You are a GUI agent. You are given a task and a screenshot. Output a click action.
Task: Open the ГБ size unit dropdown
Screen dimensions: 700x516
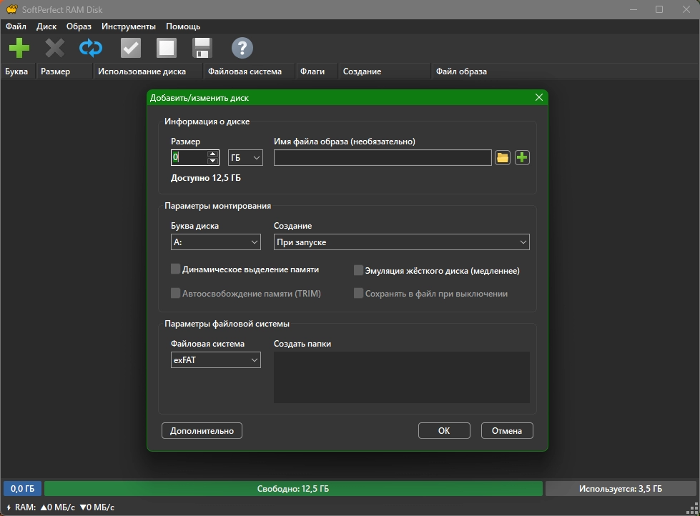tap(245, 157)
